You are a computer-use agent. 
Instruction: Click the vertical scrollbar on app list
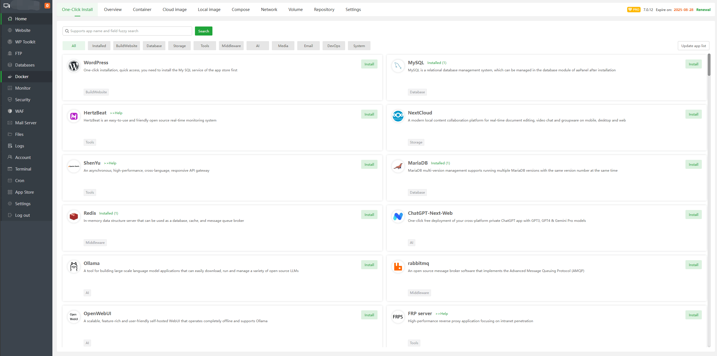(709, 65)
